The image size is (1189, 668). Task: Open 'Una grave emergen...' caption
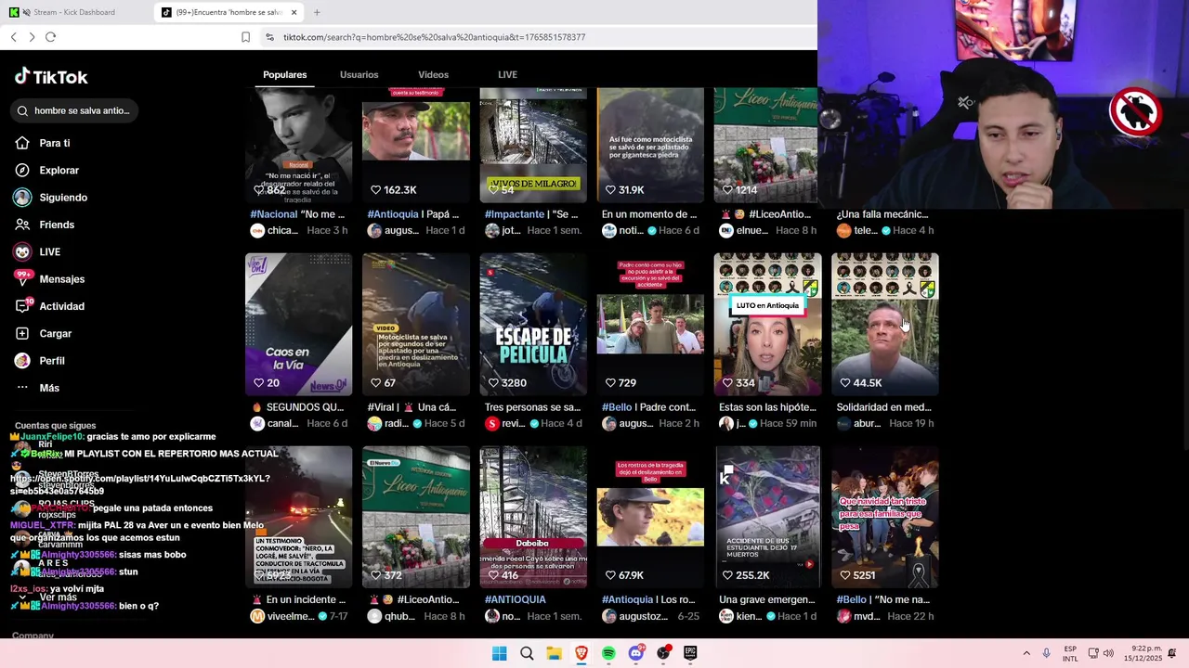click(765, 599)
